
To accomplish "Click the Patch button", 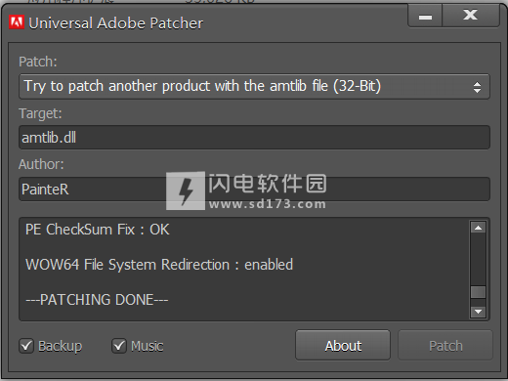I will coord(445,345).
